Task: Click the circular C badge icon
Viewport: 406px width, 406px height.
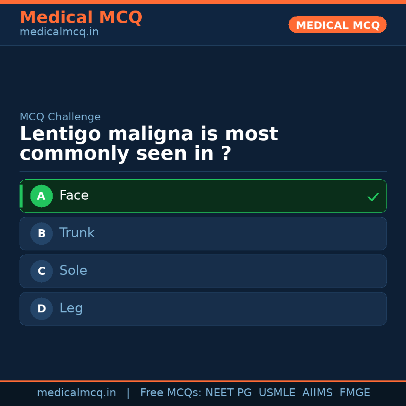Action: click(41, 271)
